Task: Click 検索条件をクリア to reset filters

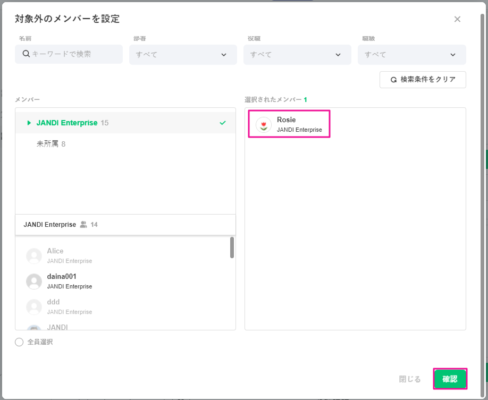Action: (x=423, y=80)
